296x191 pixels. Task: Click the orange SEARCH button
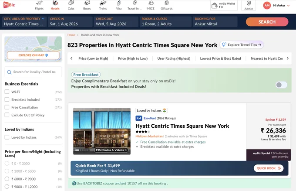267,22
